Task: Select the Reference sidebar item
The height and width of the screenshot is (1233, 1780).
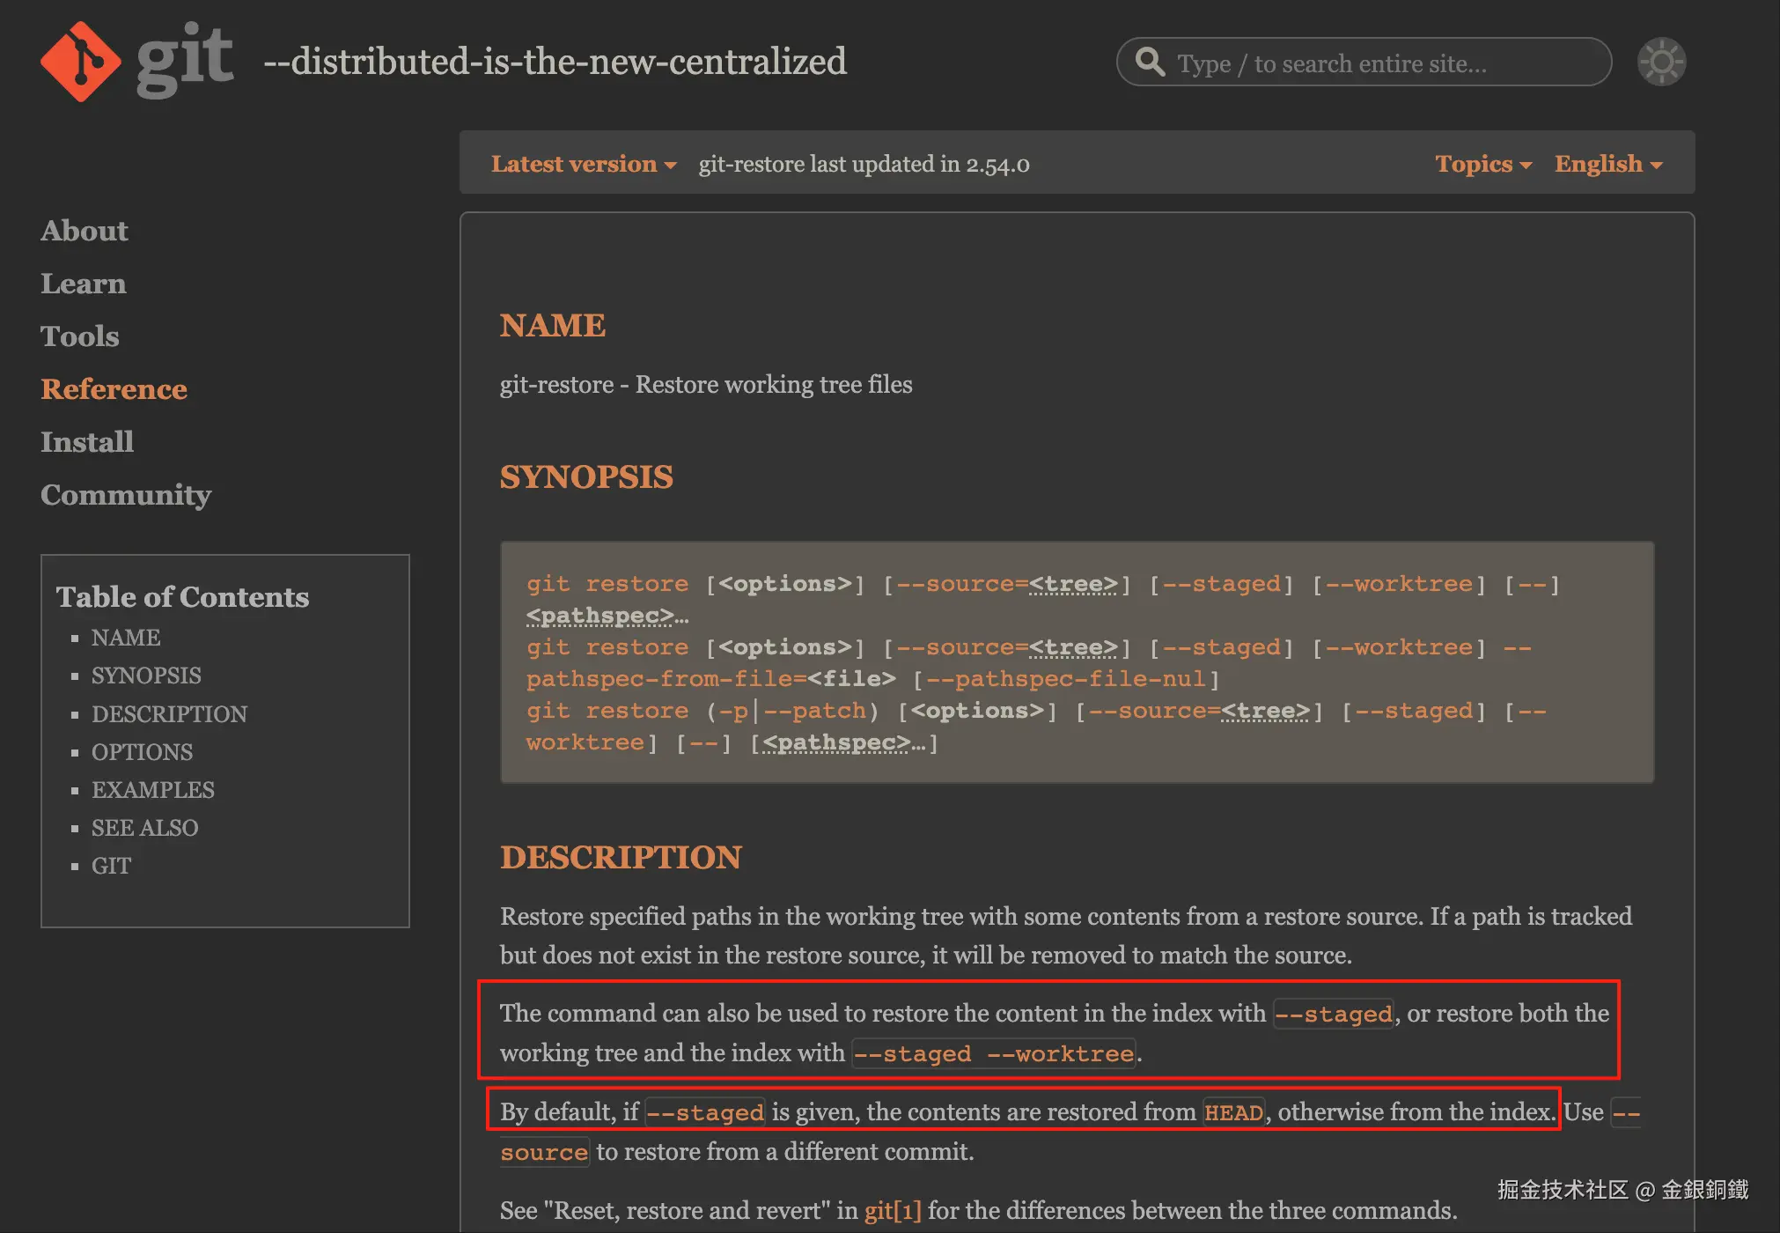Action: point(114,389)
